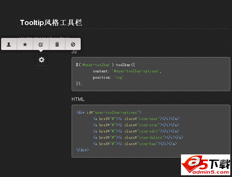Viewport: 232px width, 177px height.
Task: Click the trash delete icon in the toolbar
Action: point(57,44)
